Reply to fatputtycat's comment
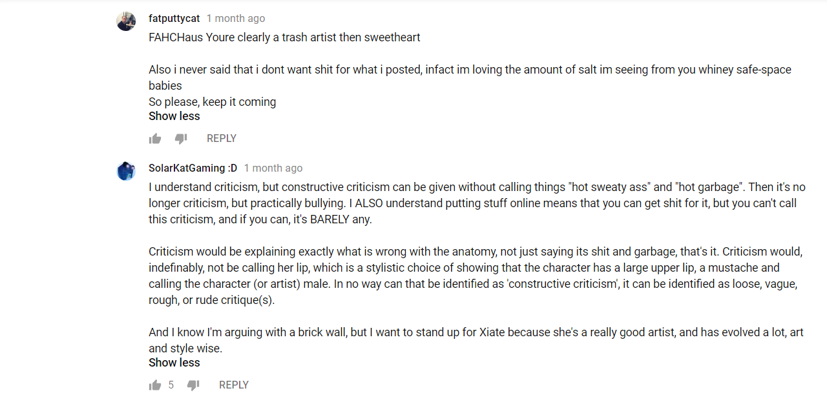This screenshot has width=827, height=404. tap(222, 138)
